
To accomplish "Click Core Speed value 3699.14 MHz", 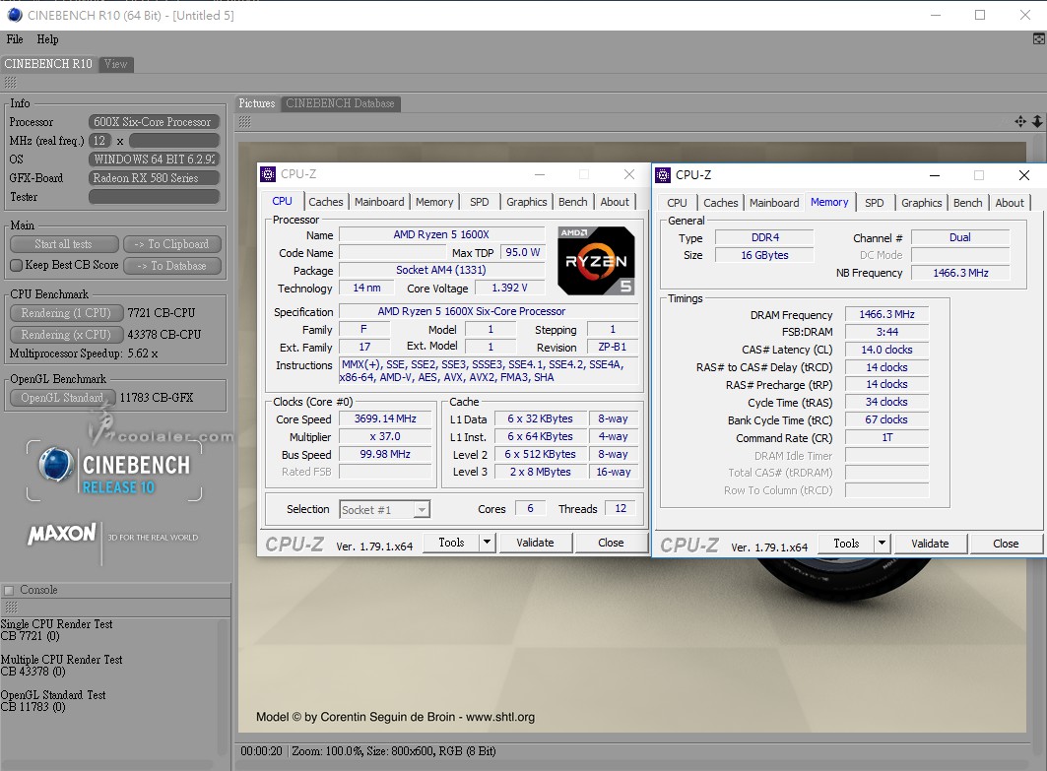I will [x=385, y=418].
